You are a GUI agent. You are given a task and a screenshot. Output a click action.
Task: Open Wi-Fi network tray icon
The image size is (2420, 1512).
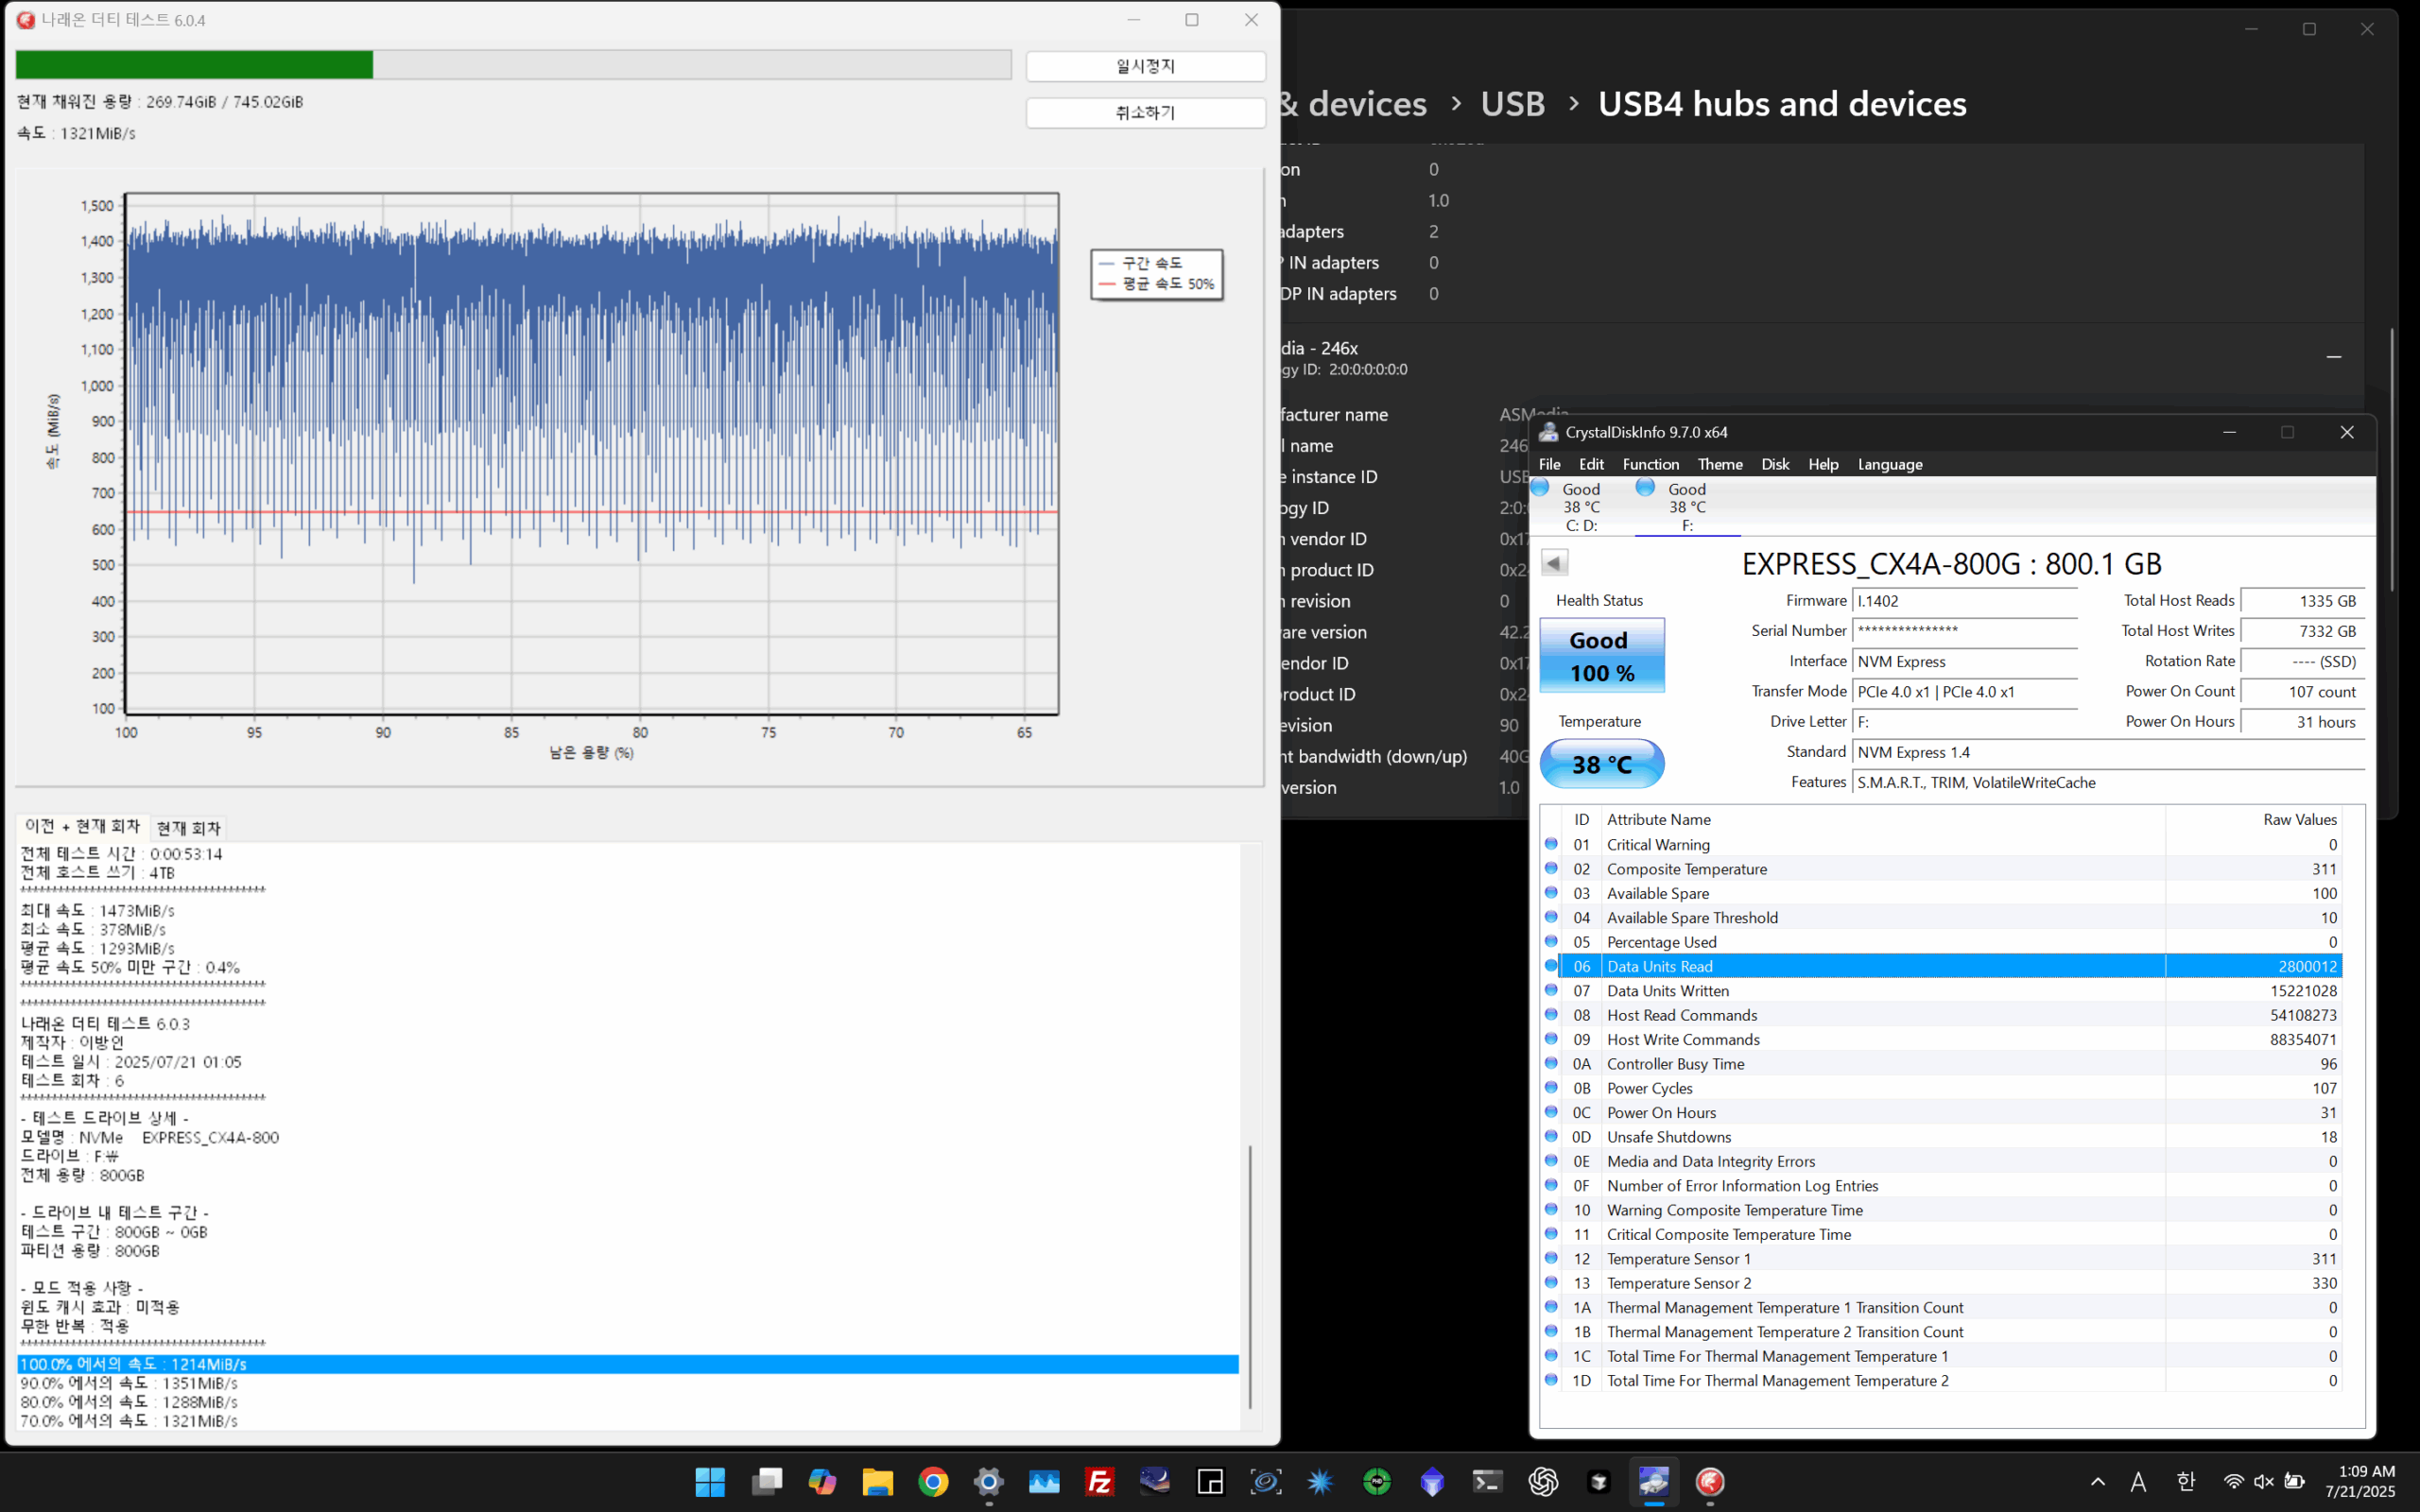tap(2233, 1481)
